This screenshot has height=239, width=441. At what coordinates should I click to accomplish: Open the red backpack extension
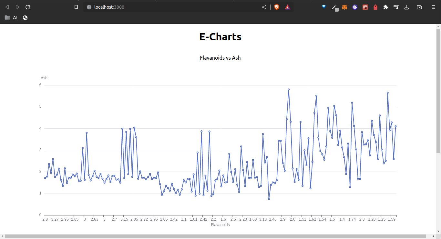(375, 7)
